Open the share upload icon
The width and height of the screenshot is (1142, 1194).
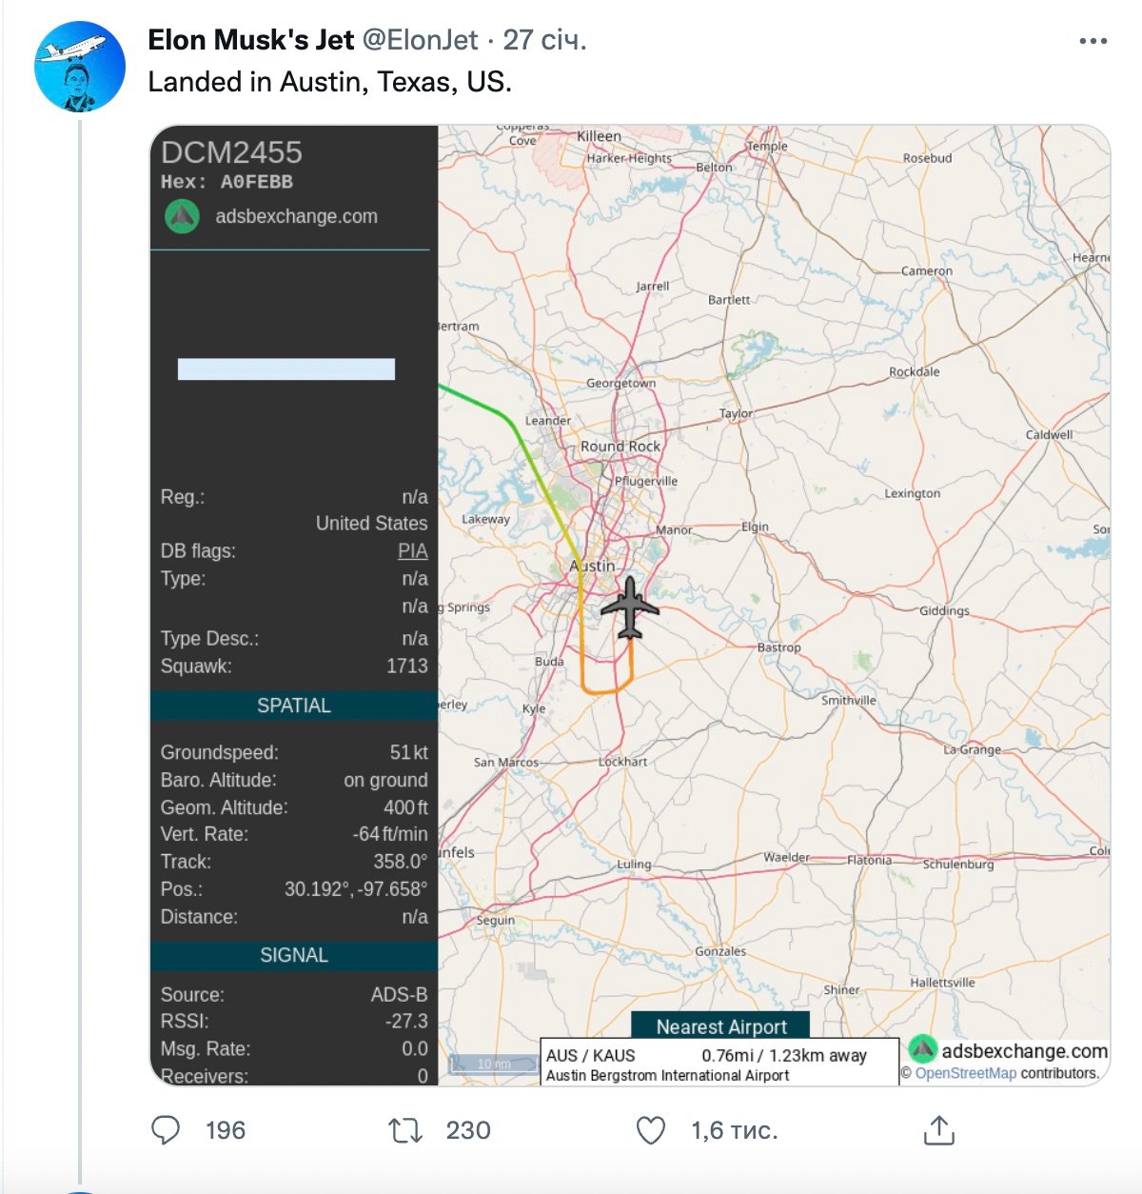tap(938, 1130)
